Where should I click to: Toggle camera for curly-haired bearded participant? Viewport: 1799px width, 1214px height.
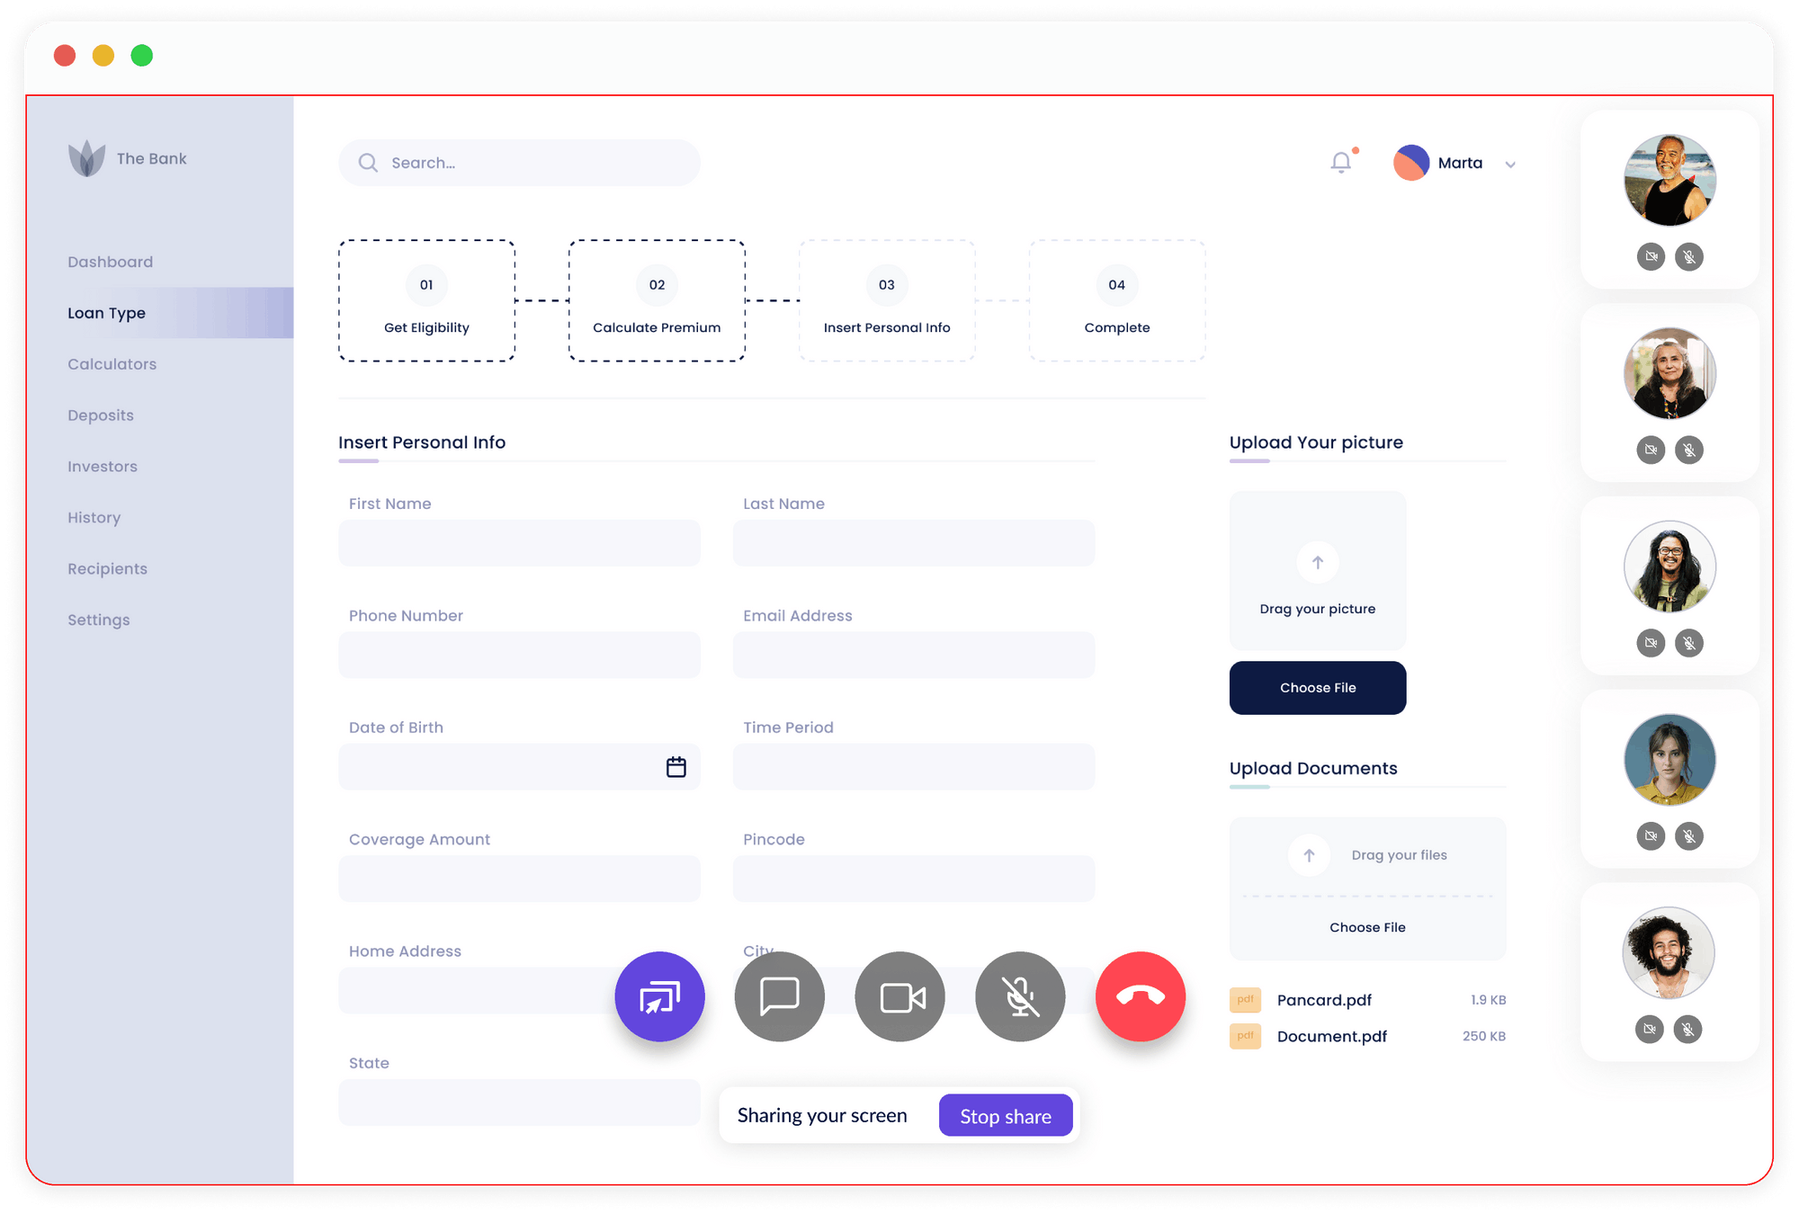[1650, 1030]
